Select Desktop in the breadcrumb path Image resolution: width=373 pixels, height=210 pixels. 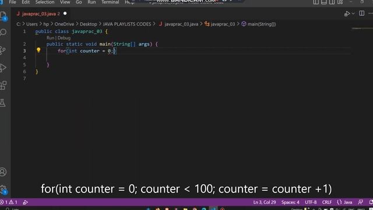click(x=88, y=24)
